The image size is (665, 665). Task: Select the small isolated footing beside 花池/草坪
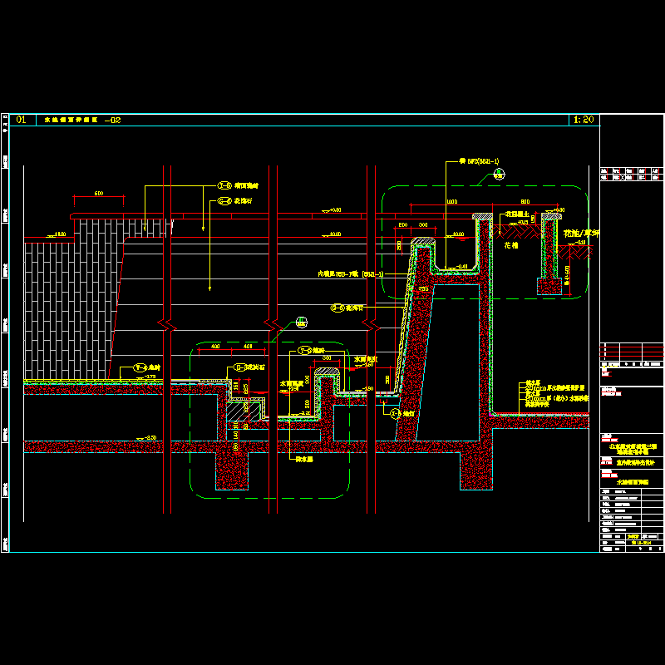(548, 286)
